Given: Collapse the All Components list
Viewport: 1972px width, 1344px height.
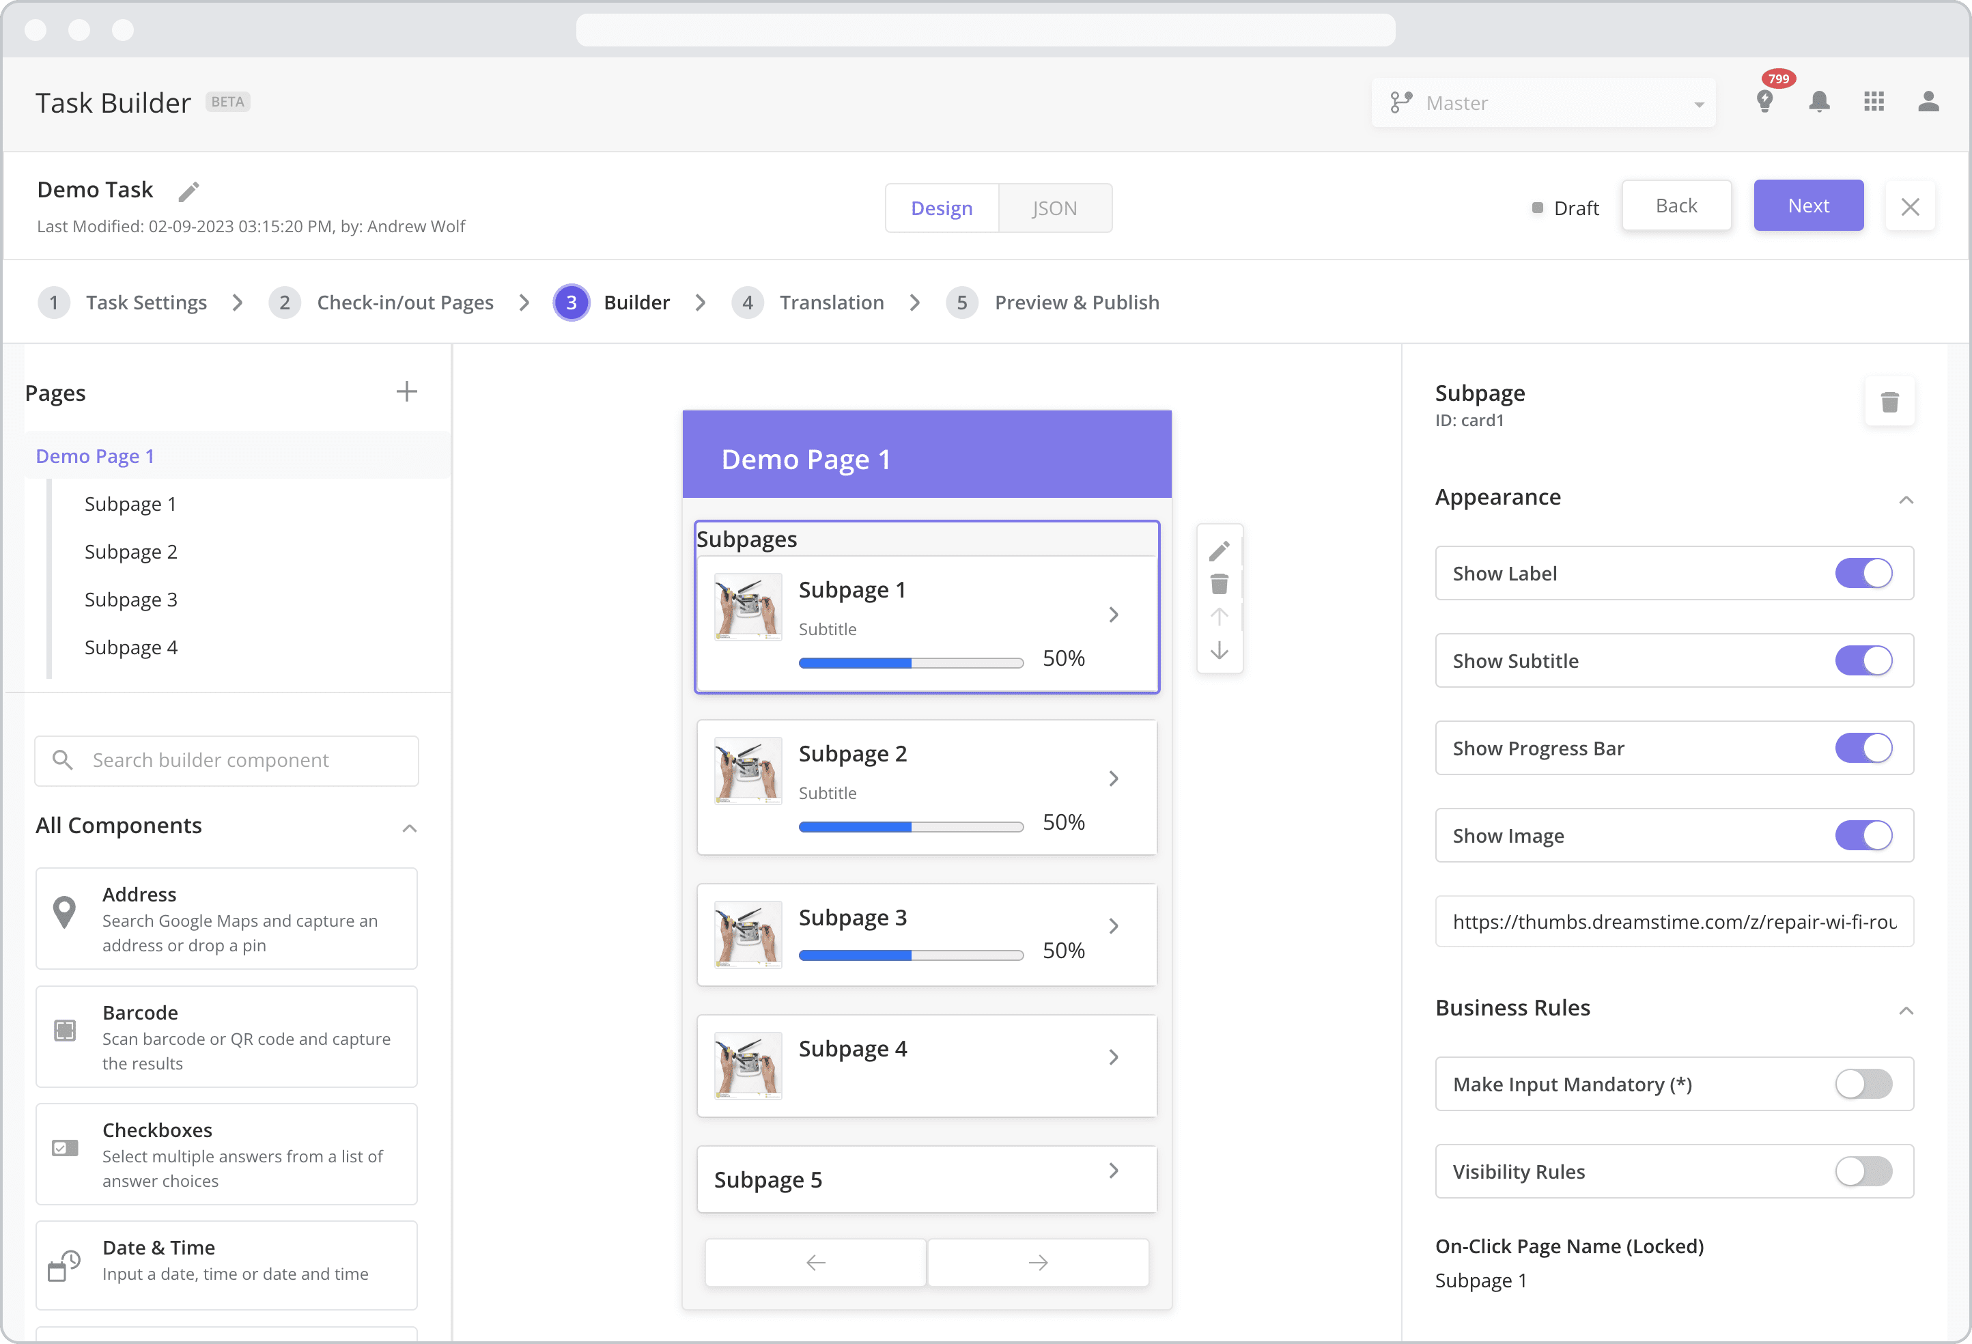Looking at the screenshot, I should point(409,828).
